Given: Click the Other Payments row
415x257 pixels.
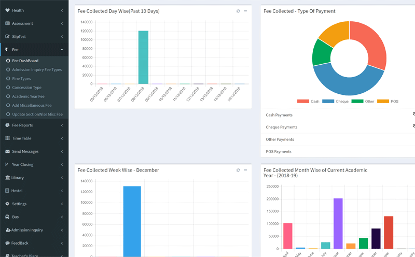Looking at the screenshot, I should pyautogui.click(x=338, y=139).
